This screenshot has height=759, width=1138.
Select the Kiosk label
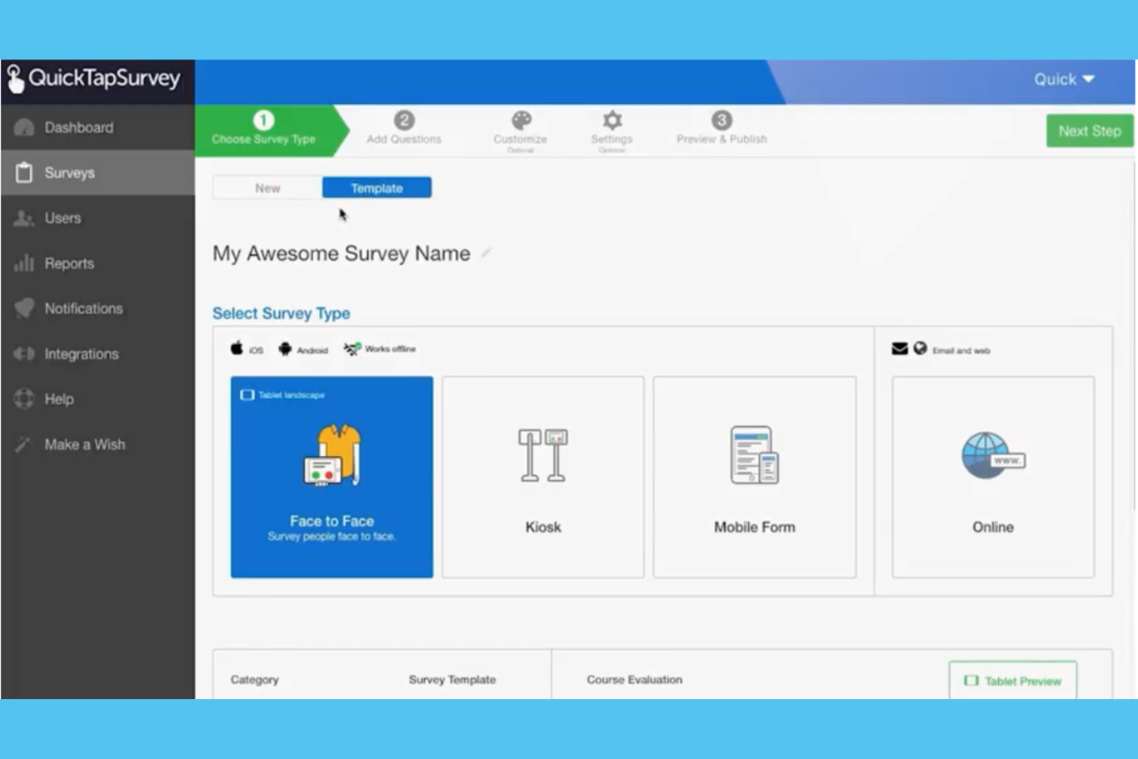pyautogui.click(x=543, y=528)
